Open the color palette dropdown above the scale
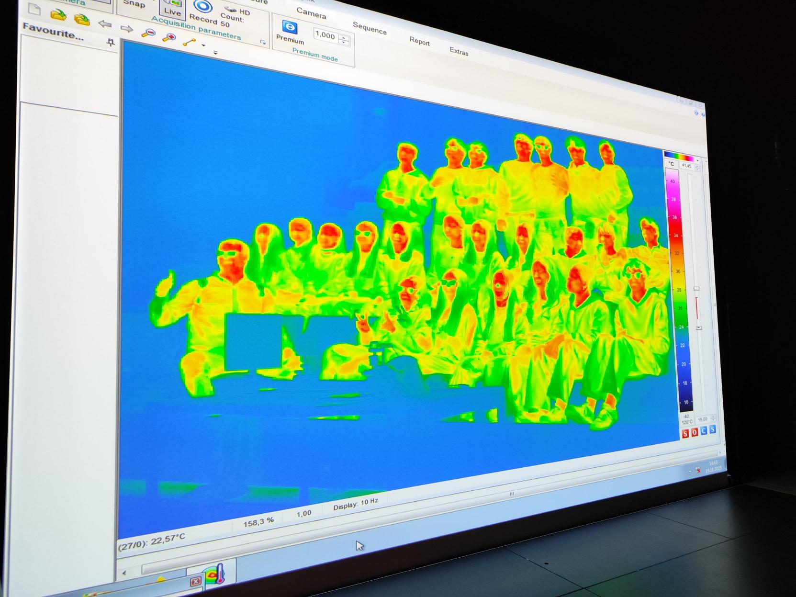Viewport: 796px width, 597px height. coord(697,160)
